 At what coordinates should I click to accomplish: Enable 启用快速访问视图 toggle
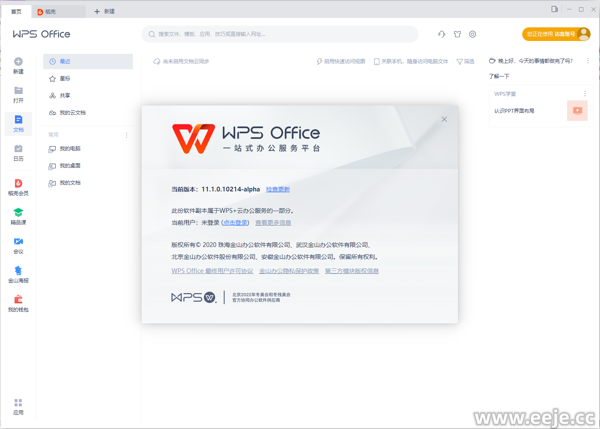point(341,62)
